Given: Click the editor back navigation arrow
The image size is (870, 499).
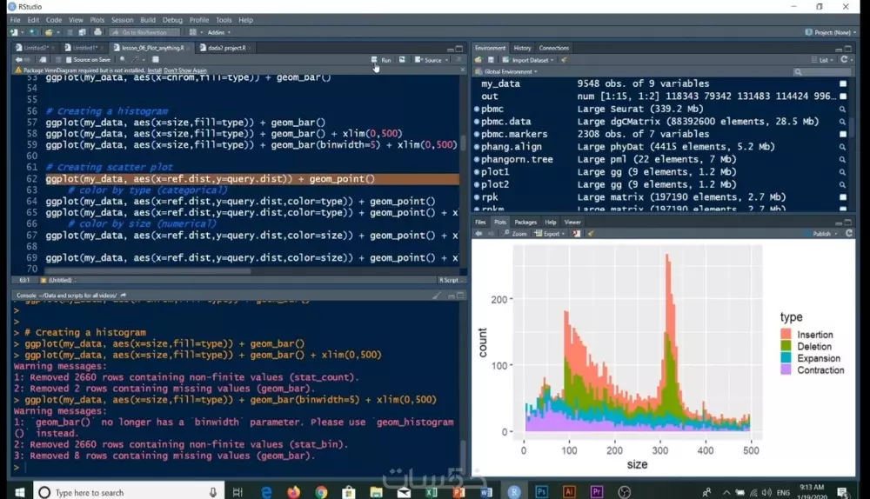Looking at the screenshot, I should click(x=19, y=59).
